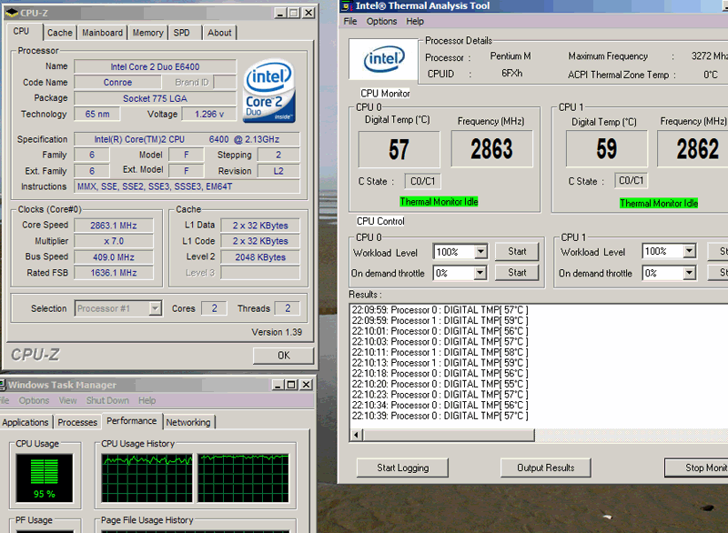Open the Help menu in Thermal Analysis Tool
Screen dimensions: 728x533
click(x=415, y=21)
